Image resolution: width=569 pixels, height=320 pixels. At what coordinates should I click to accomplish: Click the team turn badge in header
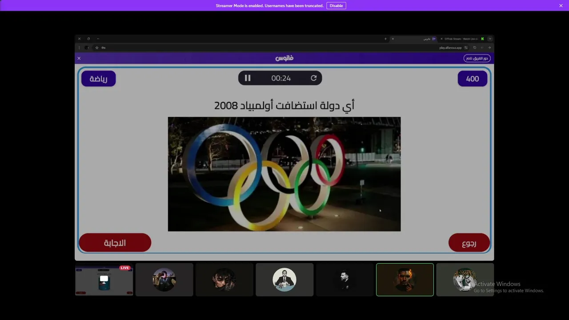coord(477,58)
